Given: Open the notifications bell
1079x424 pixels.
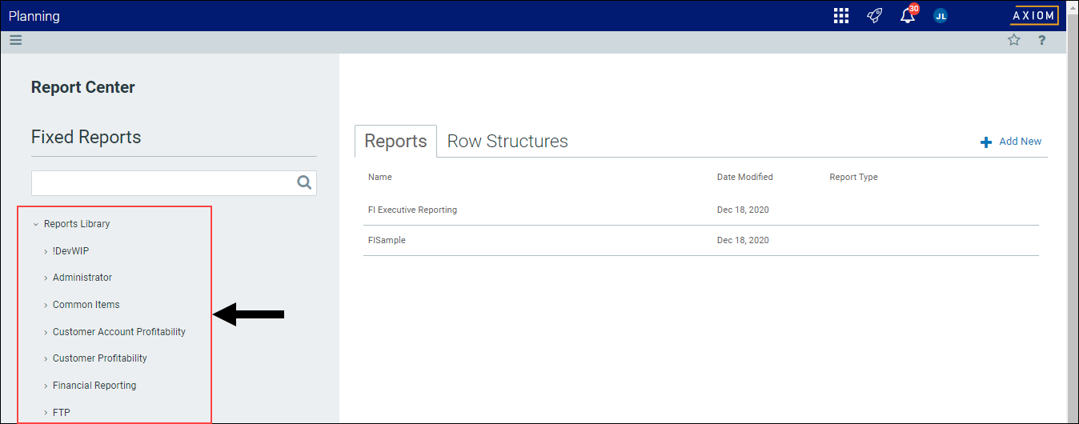Looking at the screenshot, I should [908, 16].
